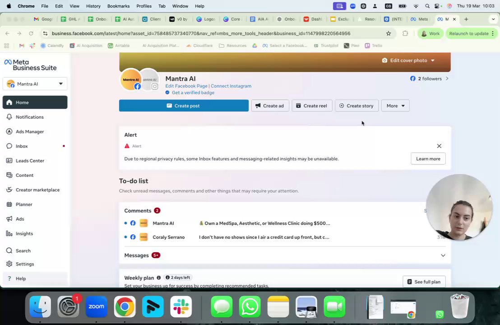Open Settings gear in sidebar
Screen dimensions: 500x325
(35, 264)
